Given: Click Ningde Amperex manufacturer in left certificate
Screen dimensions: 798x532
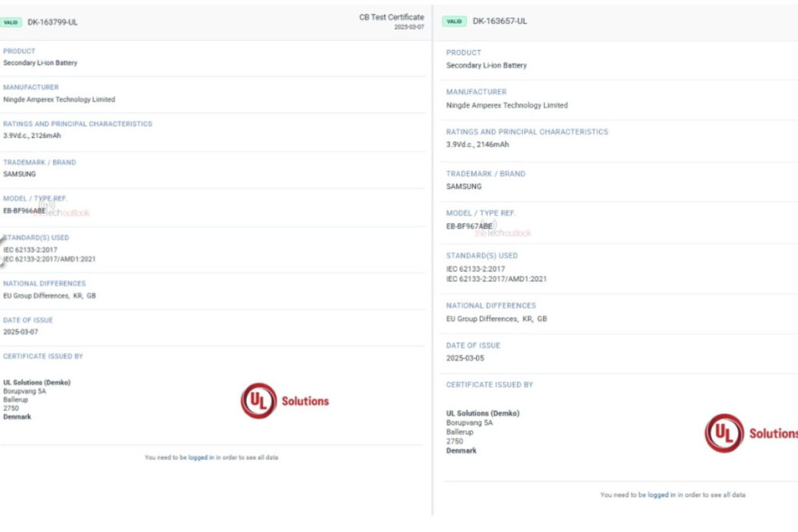Looking at the screenshot, I should click(58, 100).
